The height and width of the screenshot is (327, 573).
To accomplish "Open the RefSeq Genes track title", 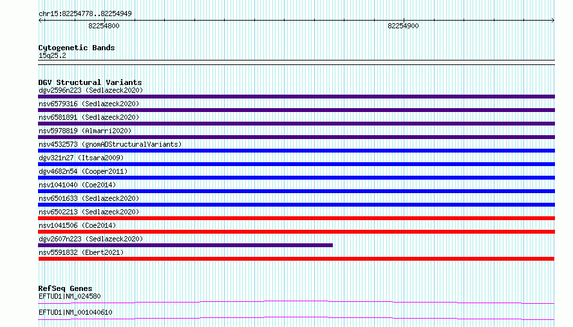I will [x=65, y=288].
